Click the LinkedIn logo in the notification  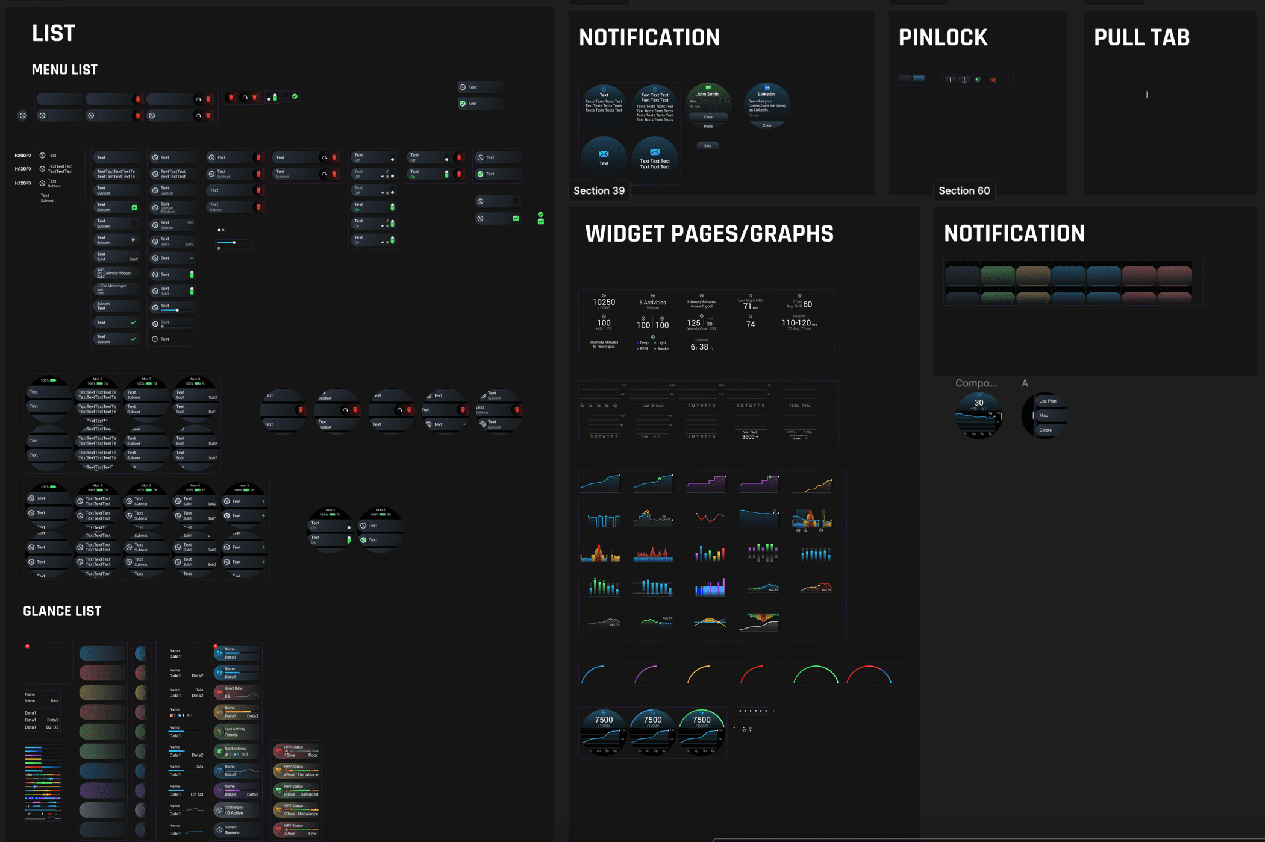coord(767,88)
